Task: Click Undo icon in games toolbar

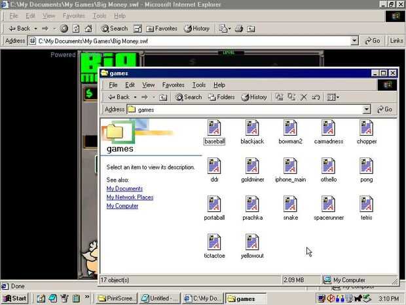Action: click(316, 97)
